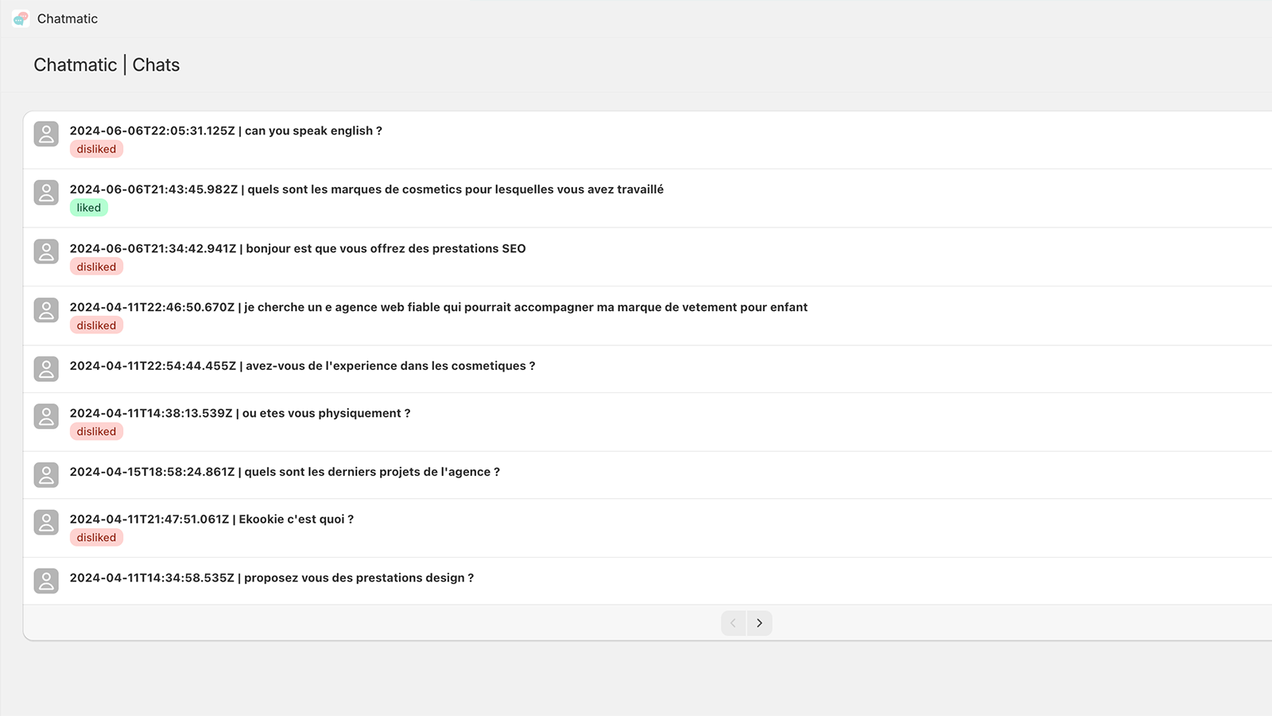1272x716 pixels.
Task: Click avatar icon for 'agence web fiable' chat
Action: pos(46,310)
